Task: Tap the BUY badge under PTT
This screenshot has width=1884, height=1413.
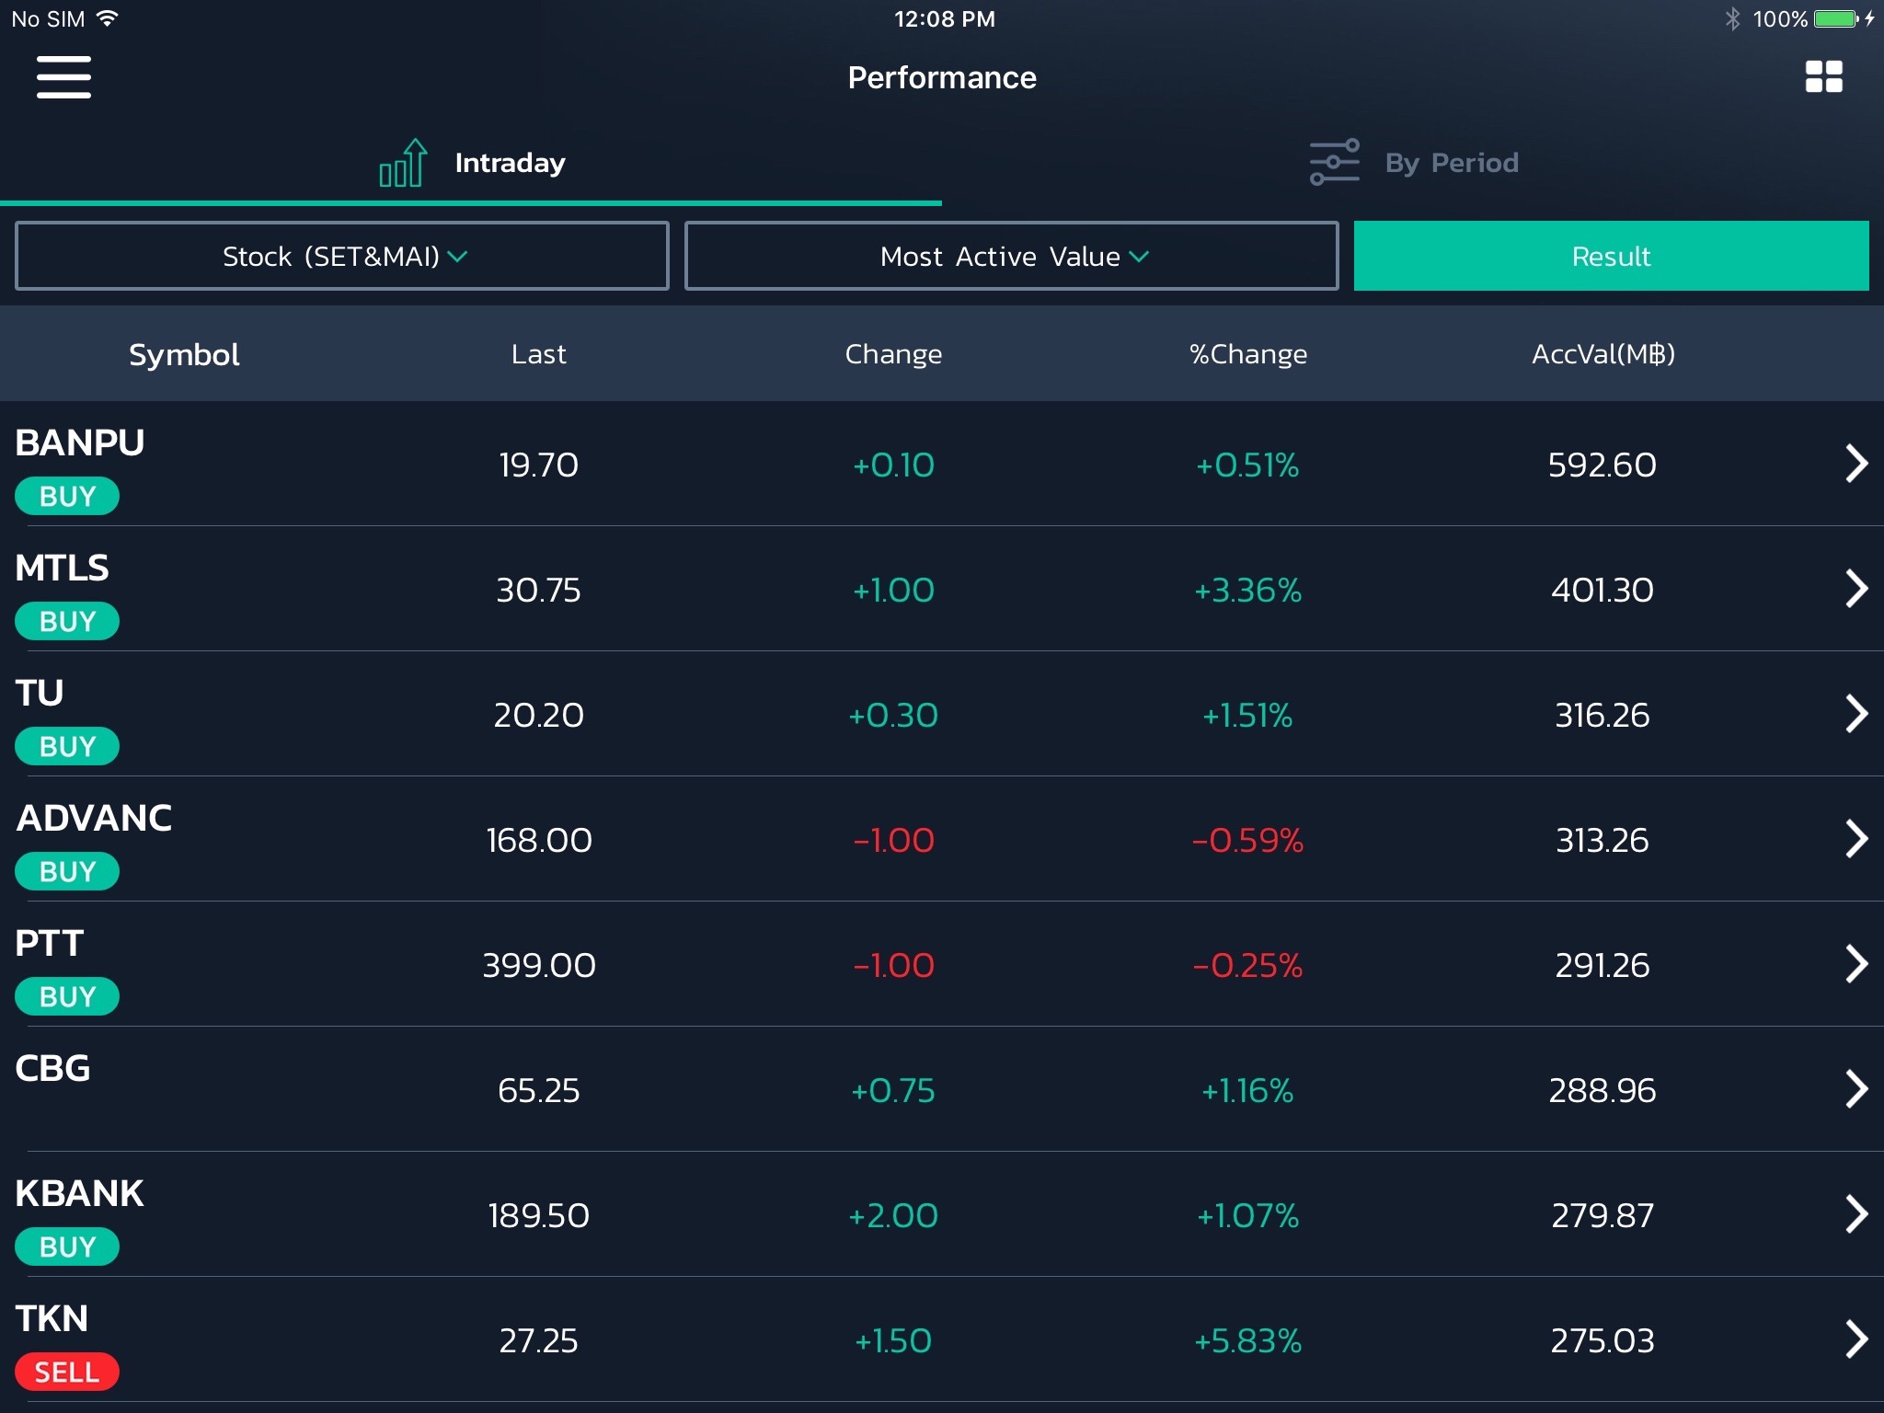Action: pos(67,996)
